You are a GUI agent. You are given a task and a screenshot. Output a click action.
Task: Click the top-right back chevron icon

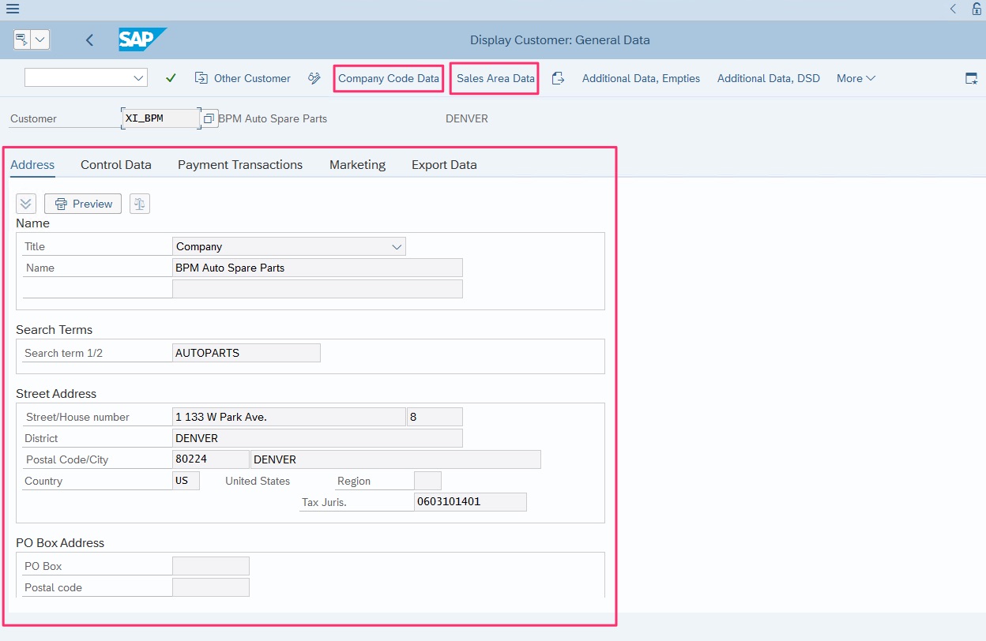[953, 9]
